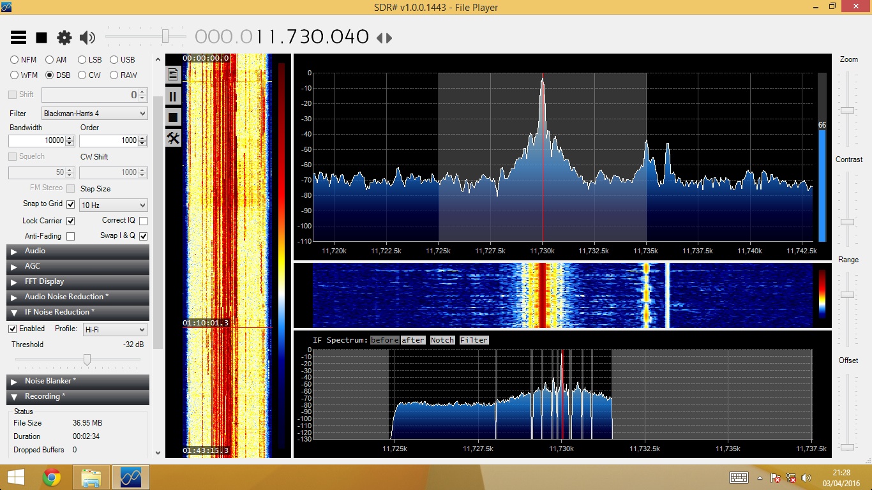Image resolution: width=872 pixels, height=490 pixels.
Task: Open File Player tools wrench icon
Action: point(173,138)
